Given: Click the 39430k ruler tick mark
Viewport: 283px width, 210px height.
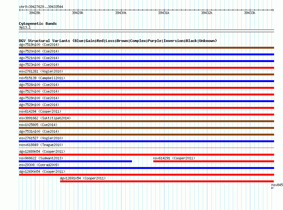Looking at the screenshot, I should [121, 10].
